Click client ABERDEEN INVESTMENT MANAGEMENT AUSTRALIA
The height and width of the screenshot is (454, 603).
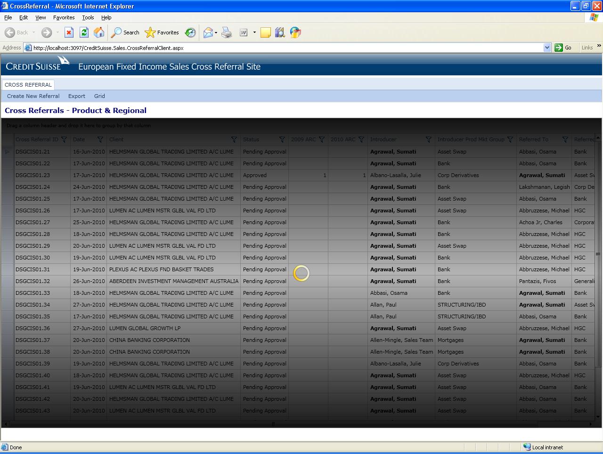(x=174, y=281)
